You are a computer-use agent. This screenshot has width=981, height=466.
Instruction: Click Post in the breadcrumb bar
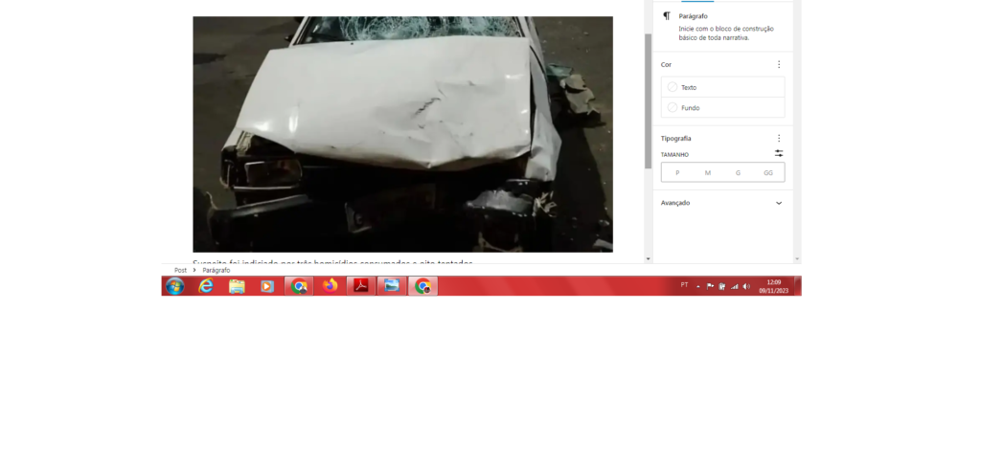[180, 271]
